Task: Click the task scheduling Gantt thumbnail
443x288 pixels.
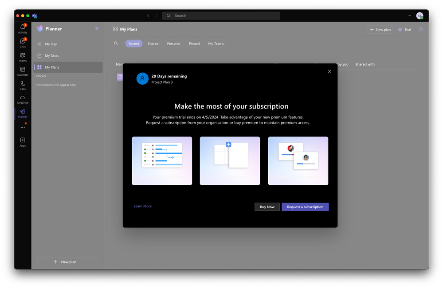Action: (x=162, y=161)
